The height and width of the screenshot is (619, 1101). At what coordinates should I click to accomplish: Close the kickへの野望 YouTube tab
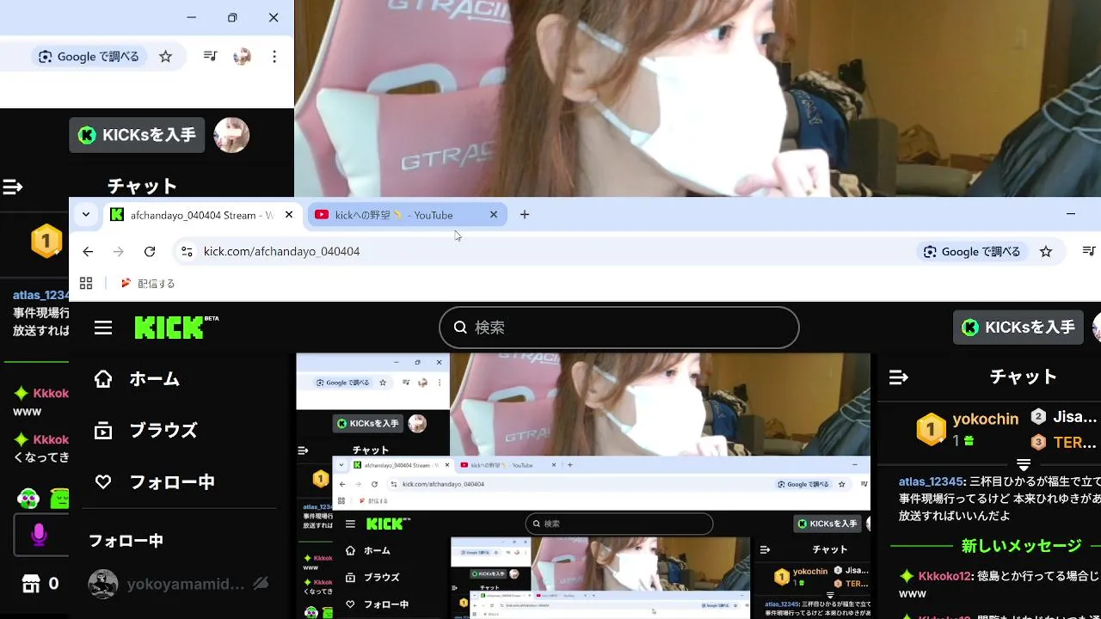click(494, 215)
